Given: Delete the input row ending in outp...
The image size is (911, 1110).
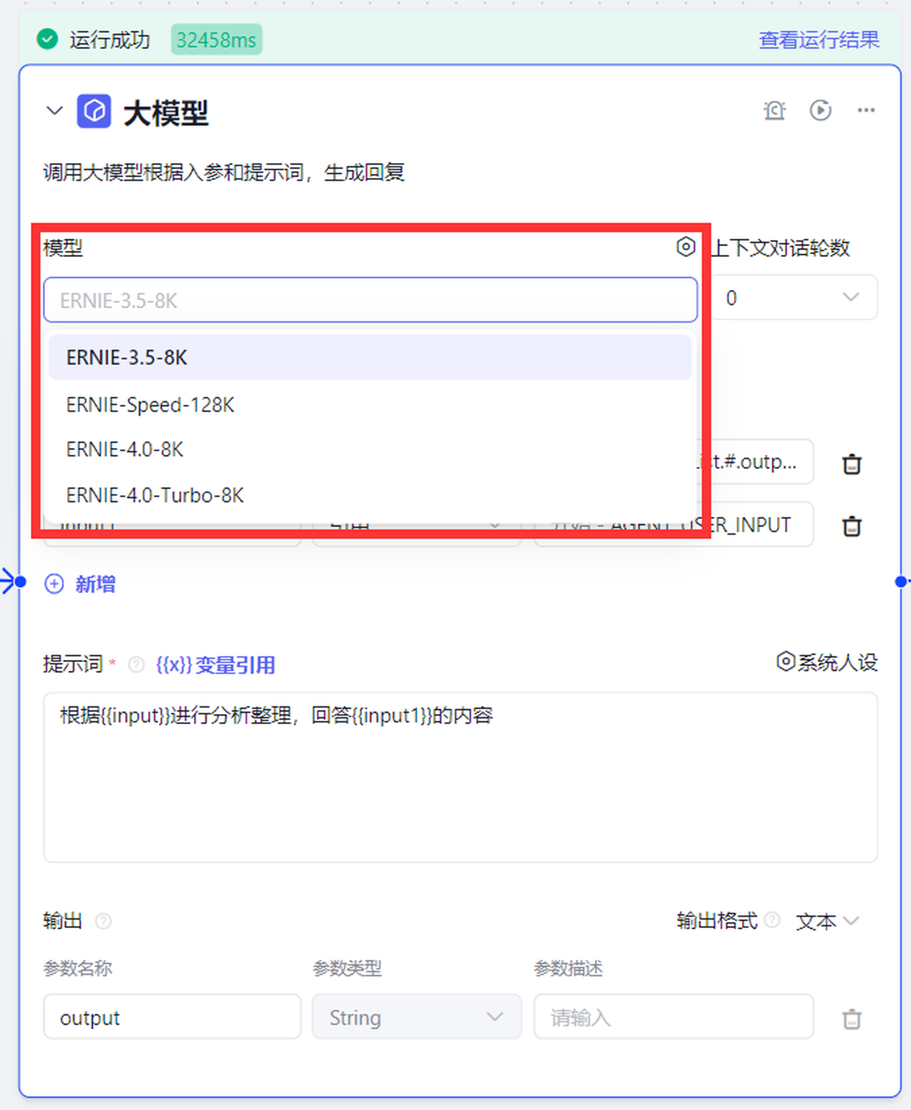Looking at the screenshot, I should coord(852,464).
